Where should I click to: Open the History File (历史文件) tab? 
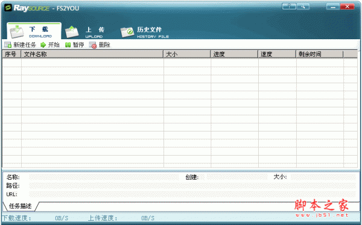[x=145, y=32]
